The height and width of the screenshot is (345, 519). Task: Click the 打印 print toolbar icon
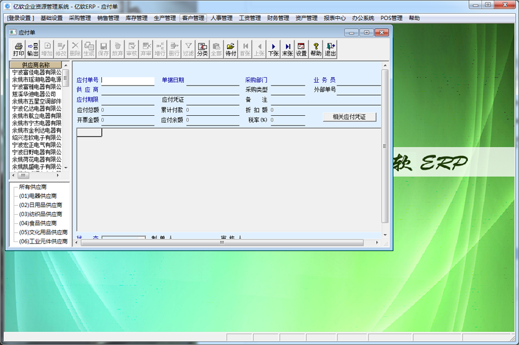click(x=19, y=49)
